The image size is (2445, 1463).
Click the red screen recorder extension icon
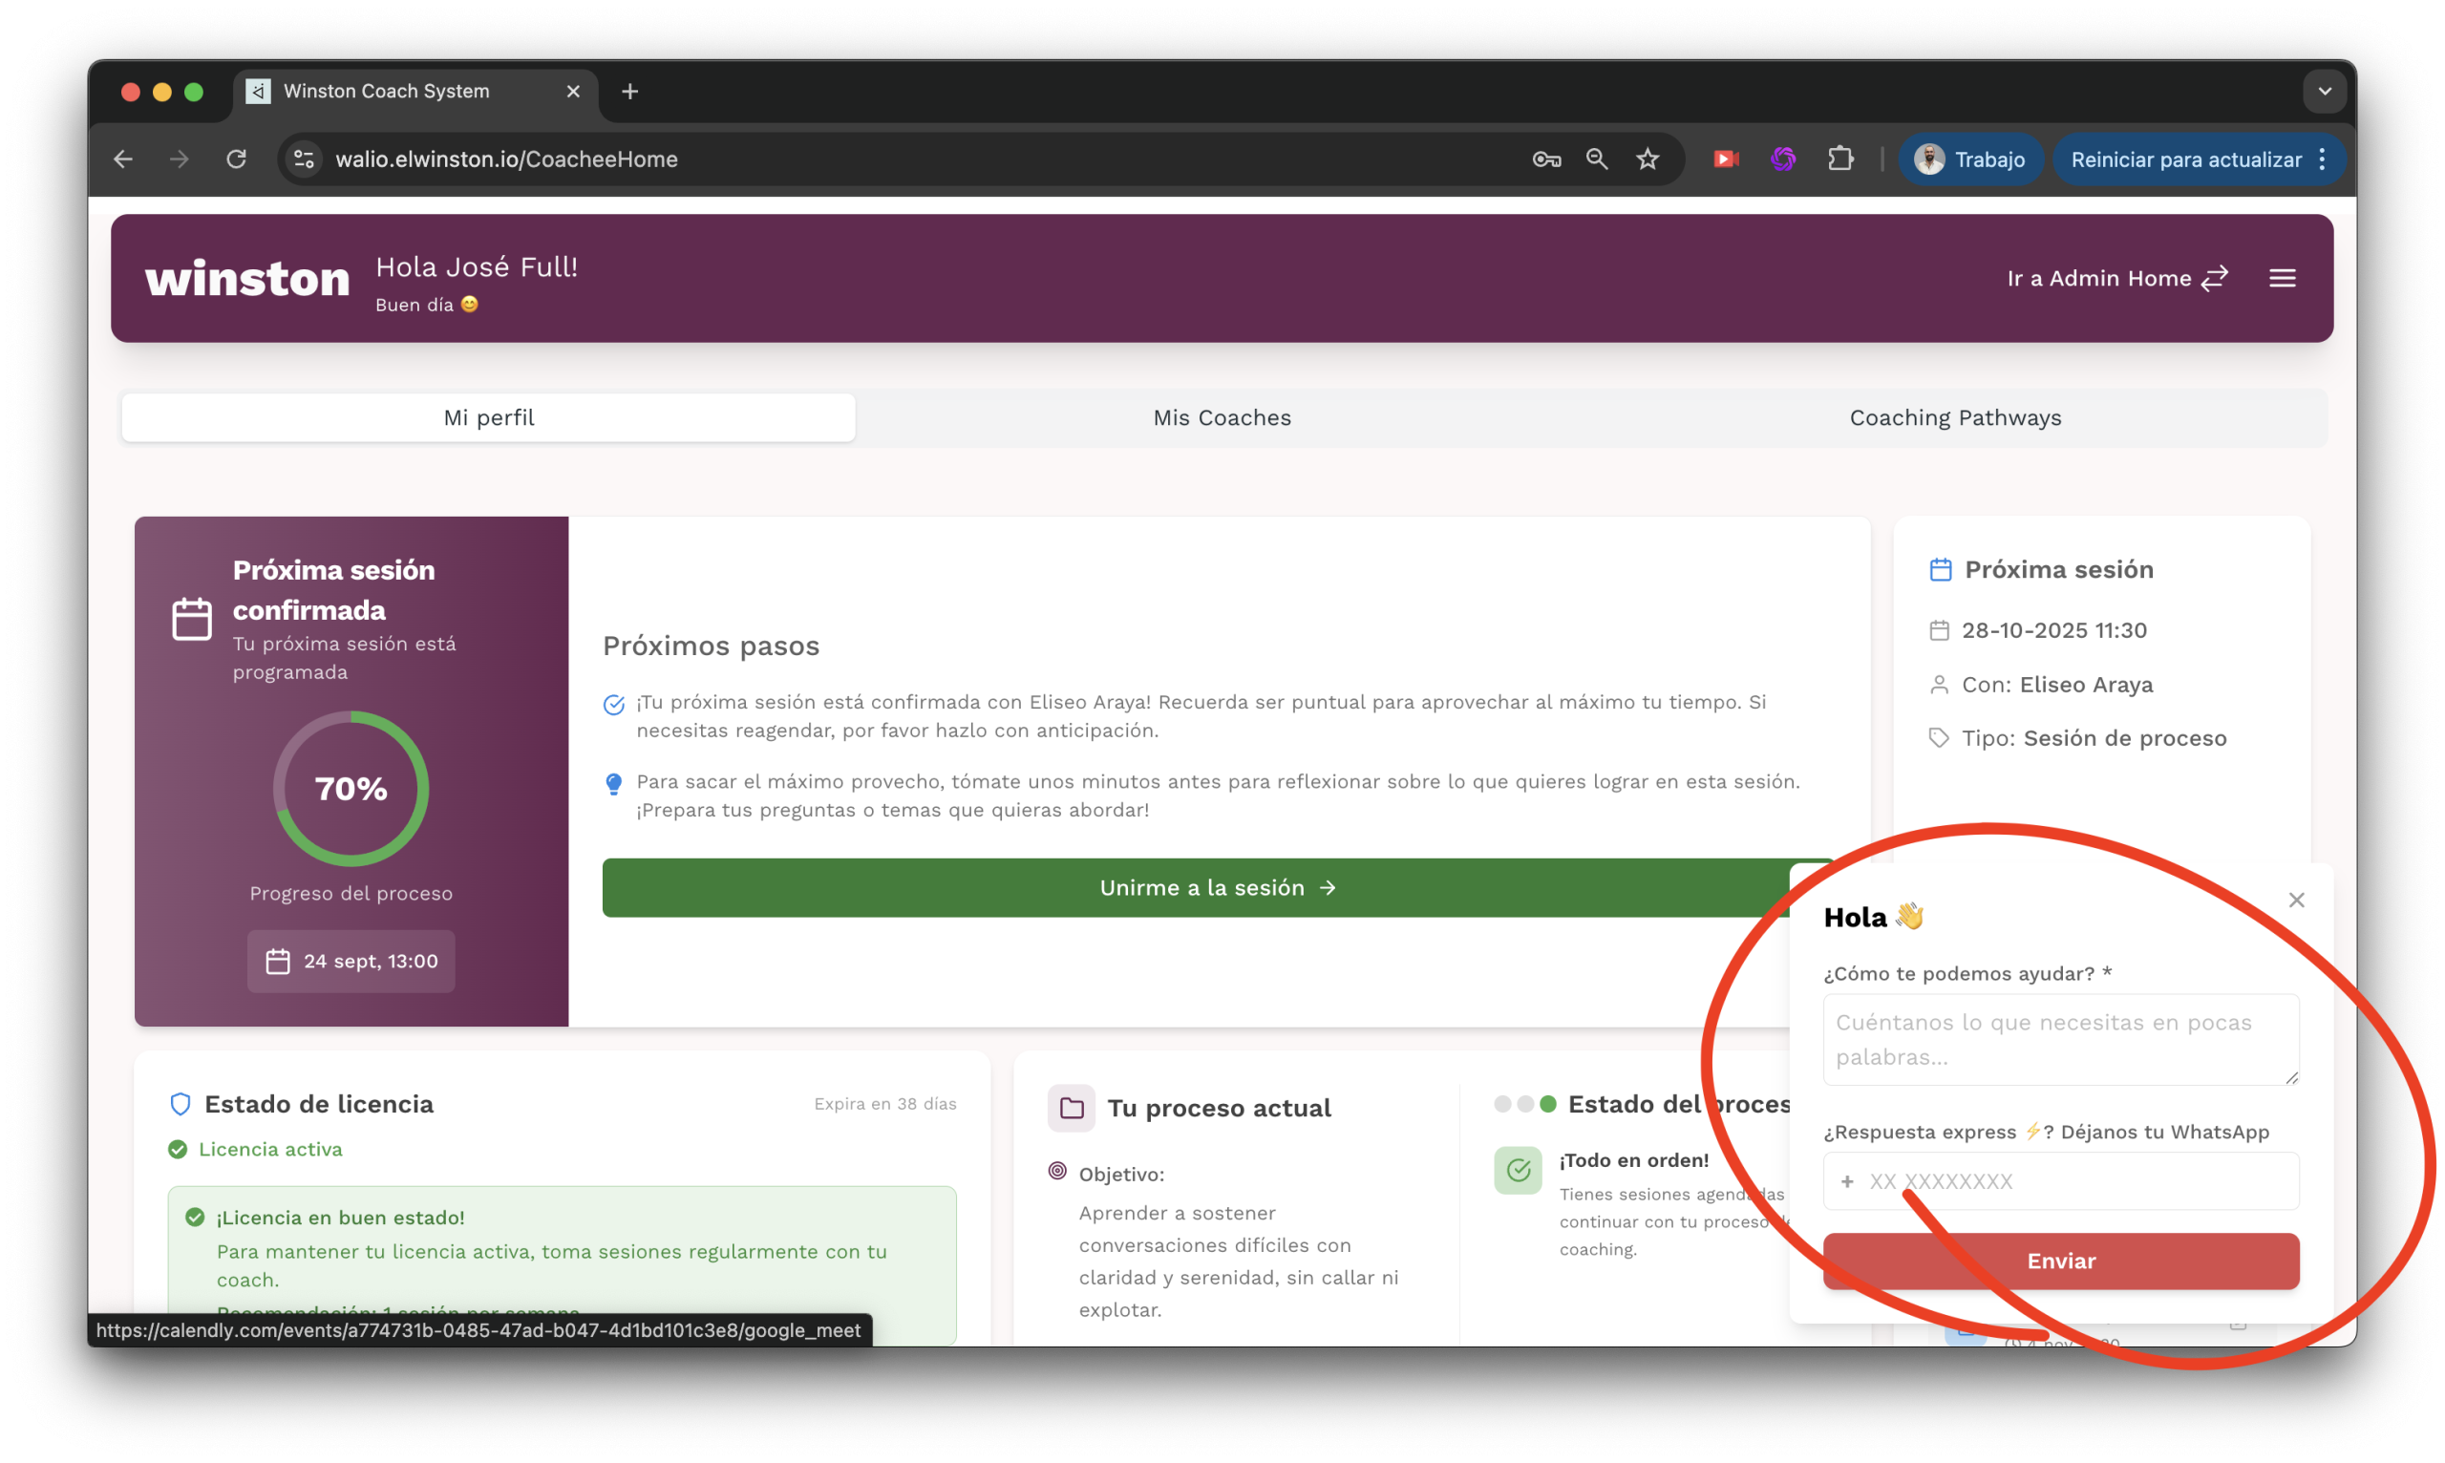point(1725,159)
